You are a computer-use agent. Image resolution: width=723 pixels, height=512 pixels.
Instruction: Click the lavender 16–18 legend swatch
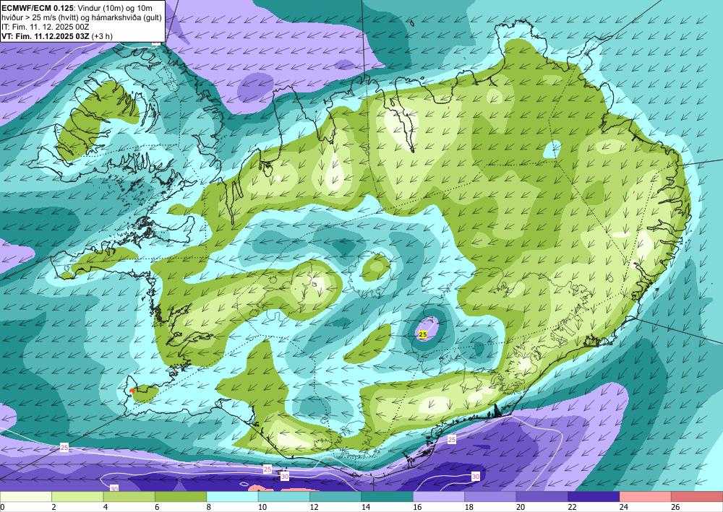pyautogui.click(x=439, y=497)
